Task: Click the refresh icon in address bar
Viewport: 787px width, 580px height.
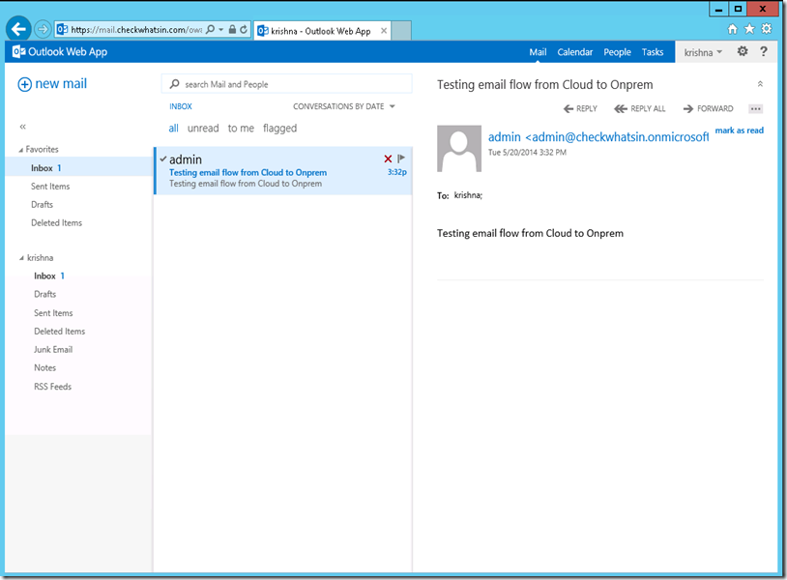Action: (x=244, y=30)
